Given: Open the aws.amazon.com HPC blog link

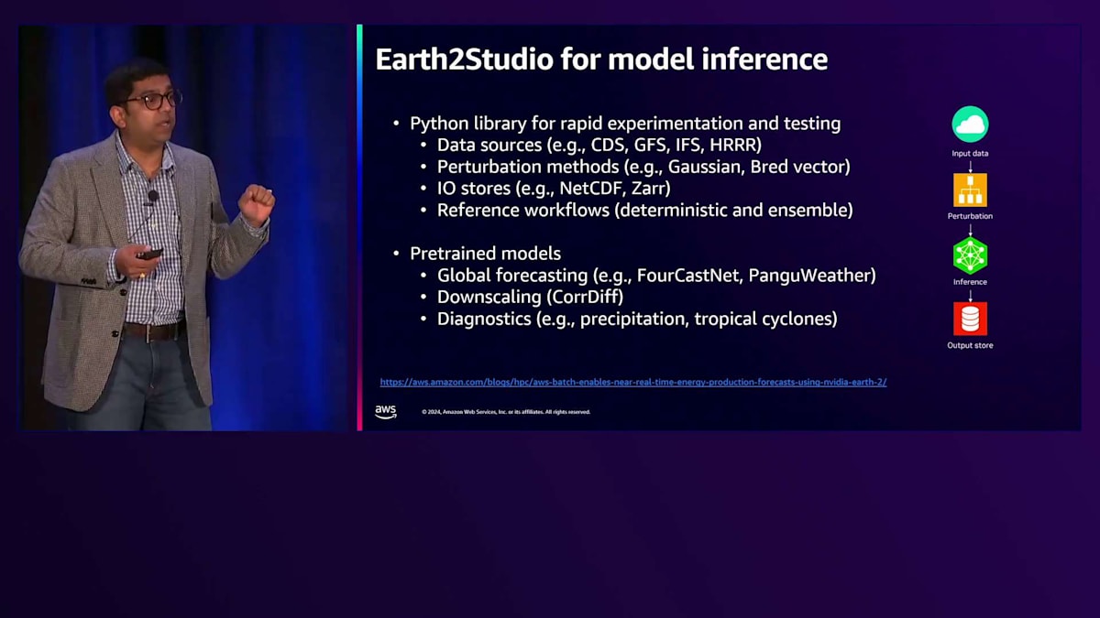Looking at the screenshot, I should click(633, 382).
